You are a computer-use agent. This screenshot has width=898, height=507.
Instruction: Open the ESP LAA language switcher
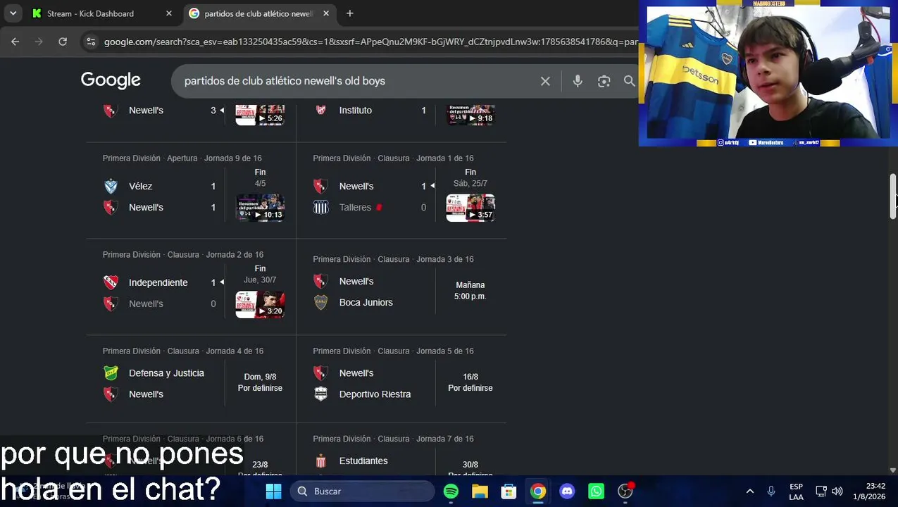(796, 492)
